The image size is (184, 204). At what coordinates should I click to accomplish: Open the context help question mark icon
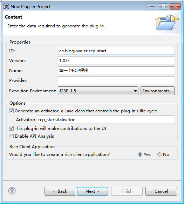coord(12,191)
